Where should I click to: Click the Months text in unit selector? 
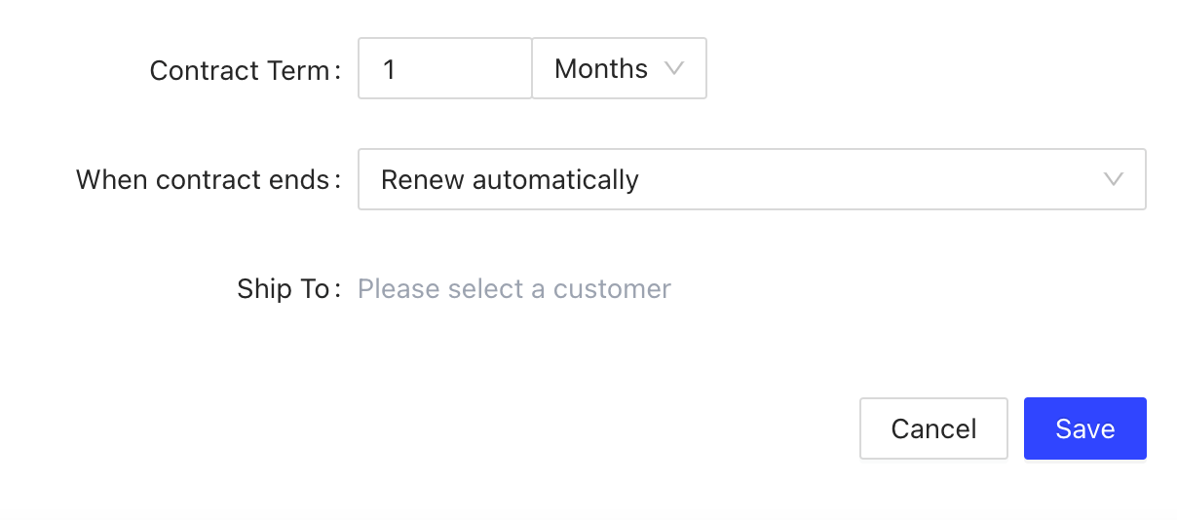[600, 69]
